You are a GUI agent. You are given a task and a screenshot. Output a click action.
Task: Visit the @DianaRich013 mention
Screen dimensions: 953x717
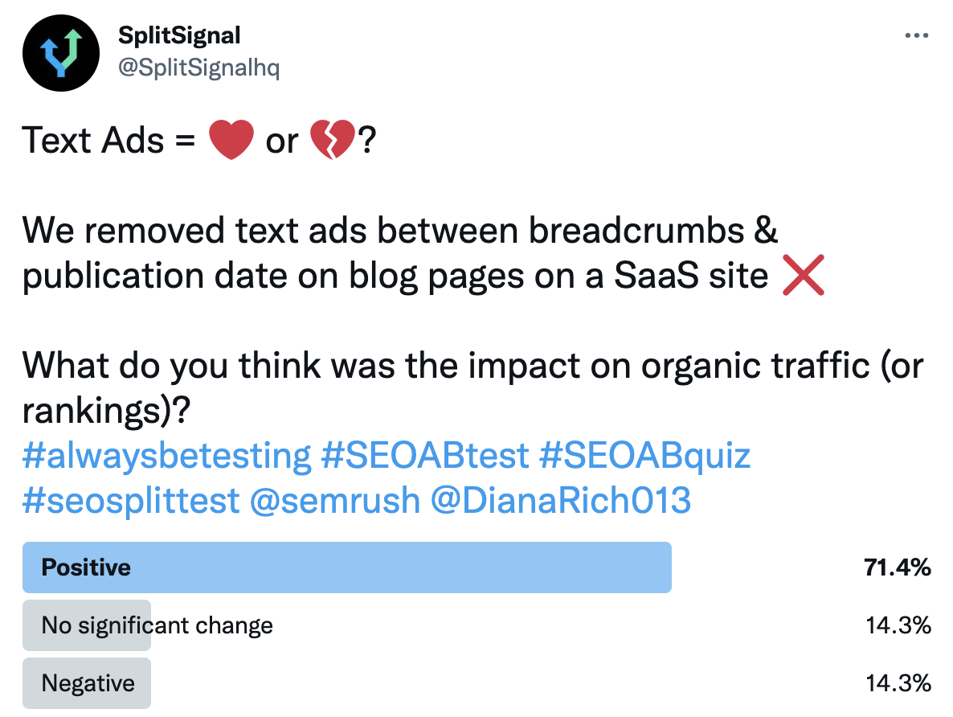tap(561, 500)
